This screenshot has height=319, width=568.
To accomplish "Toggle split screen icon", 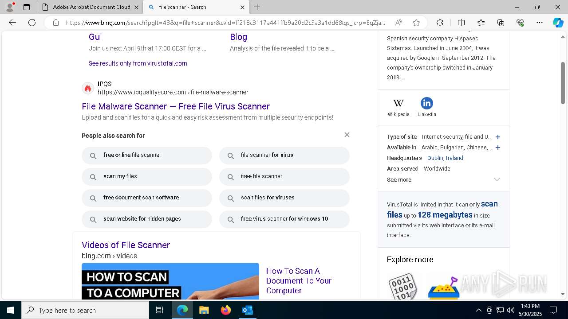I will (461, 23).
